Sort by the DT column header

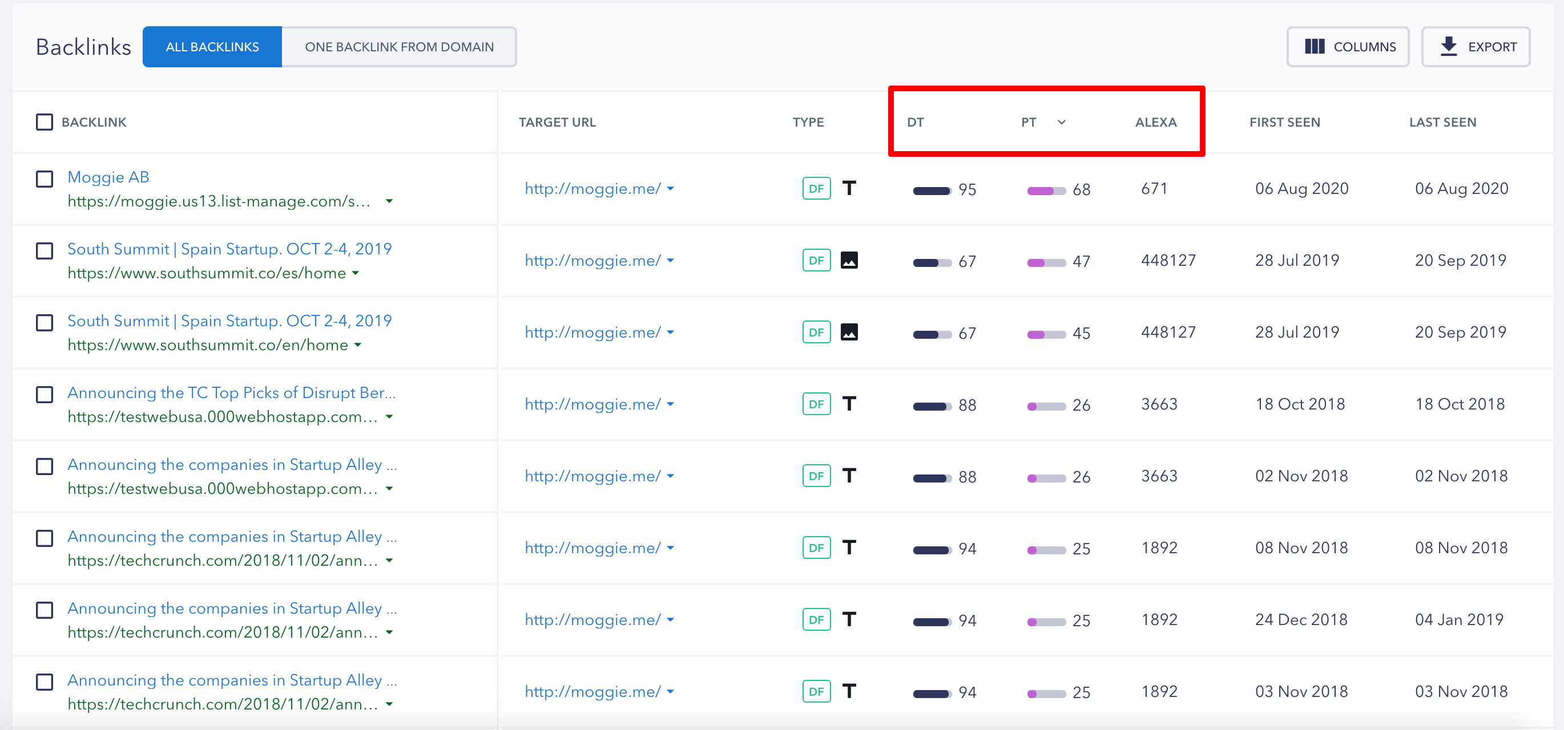(915, 122)
